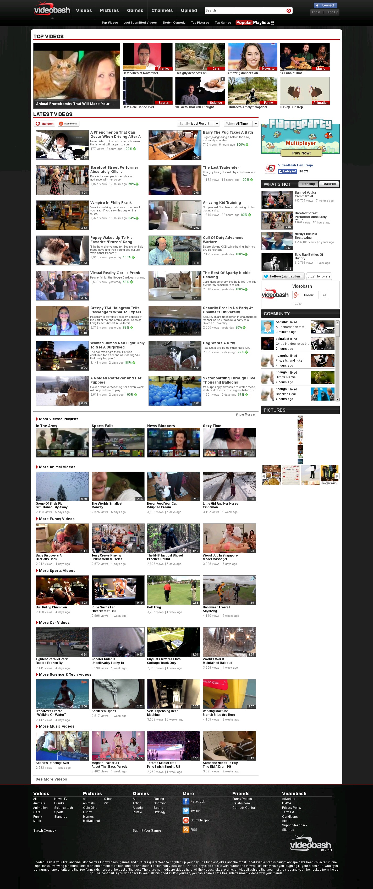
Task: Click the Stumble Us button
Action: [x=68, y=124]
